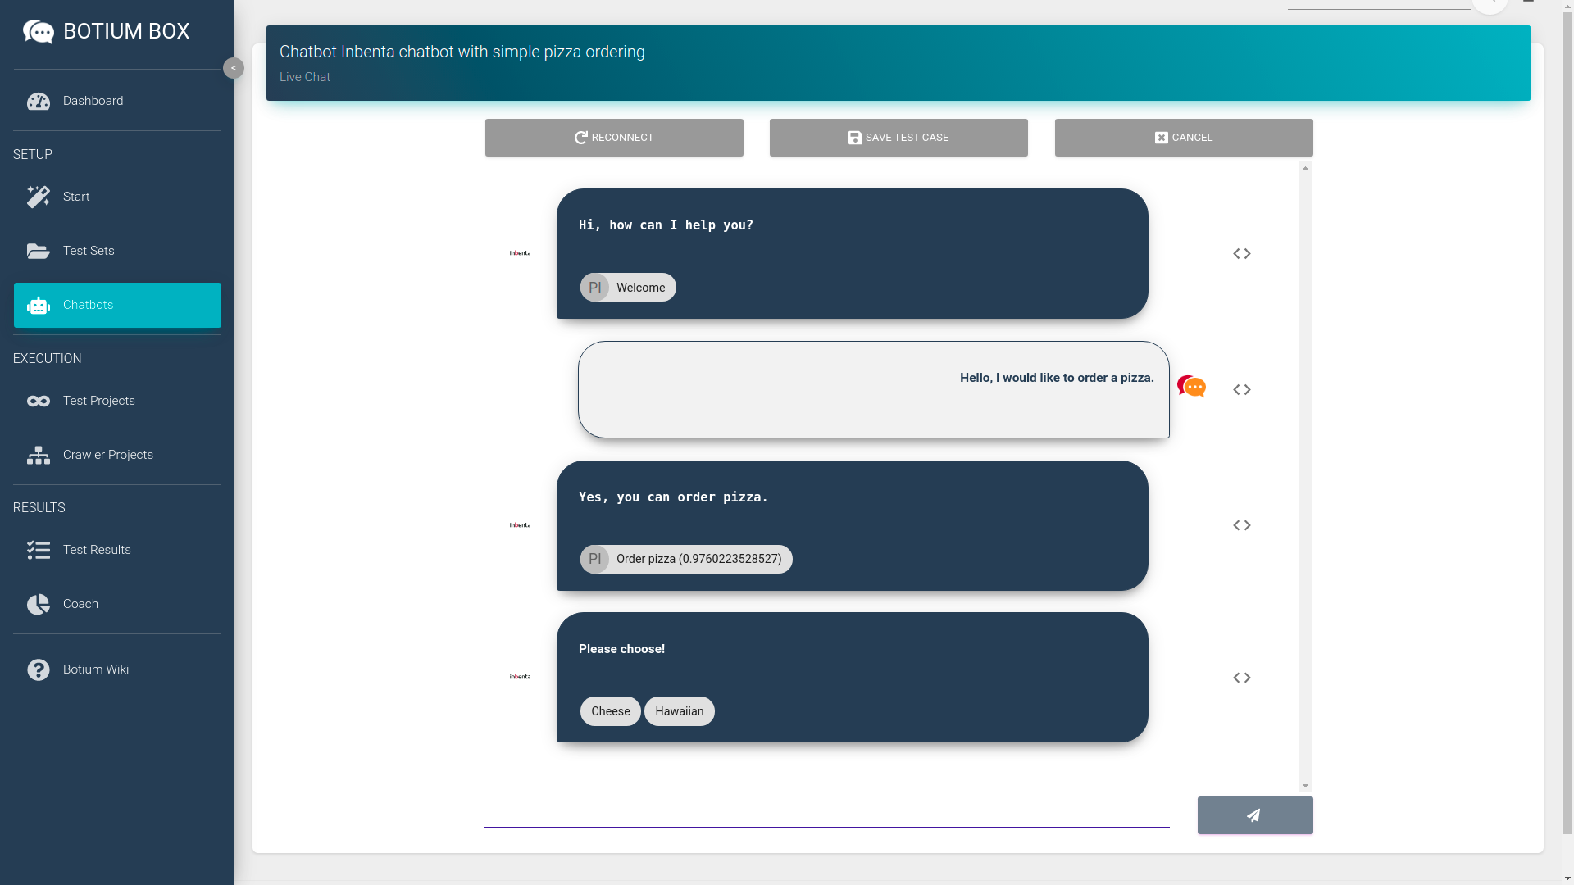Open the Dashboard page
Screen dimensions: 1574x885
coord(117,101)
